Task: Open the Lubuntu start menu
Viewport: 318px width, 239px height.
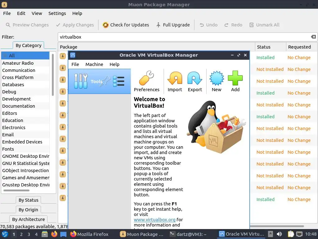Action: point(5,234)
